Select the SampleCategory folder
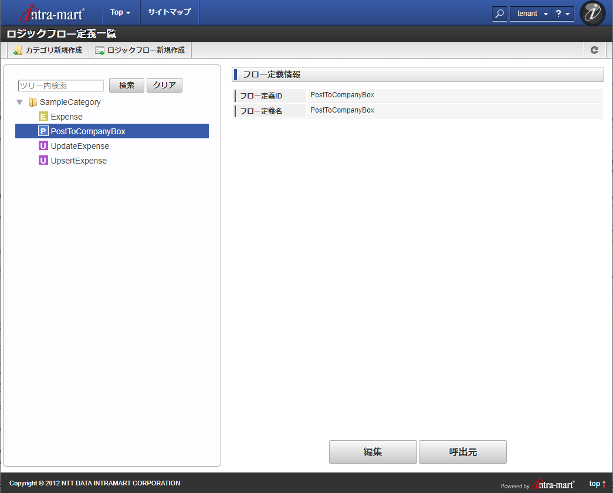Viewport: 613px width, 493px height. [x=70, y=103]
